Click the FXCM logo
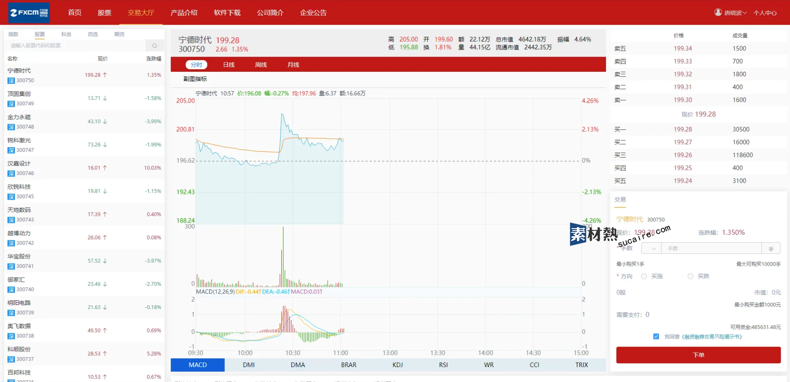790x382 pixels. pos(29,13)
